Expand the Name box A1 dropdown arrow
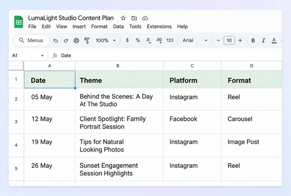Image resolution: width=291 pixels, height=196 pixels. click(x=42, y=55)
